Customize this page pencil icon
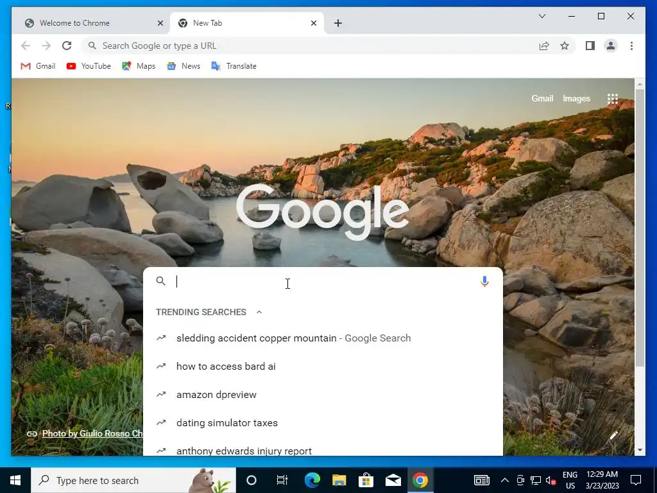Screen dimensions: 657x493 pos(613,436)
